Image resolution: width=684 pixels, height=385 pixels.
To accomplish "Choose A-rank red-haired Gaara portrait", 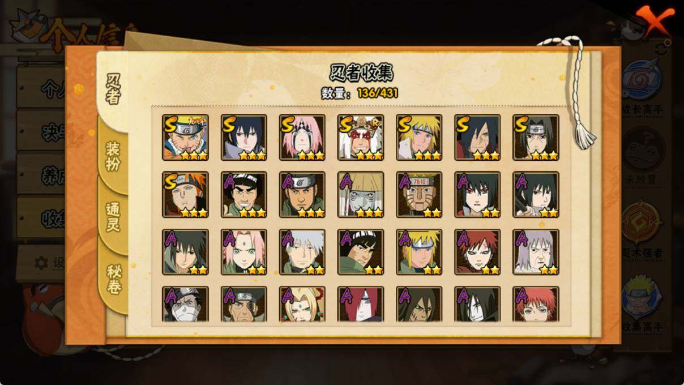I will pos(478,252).
